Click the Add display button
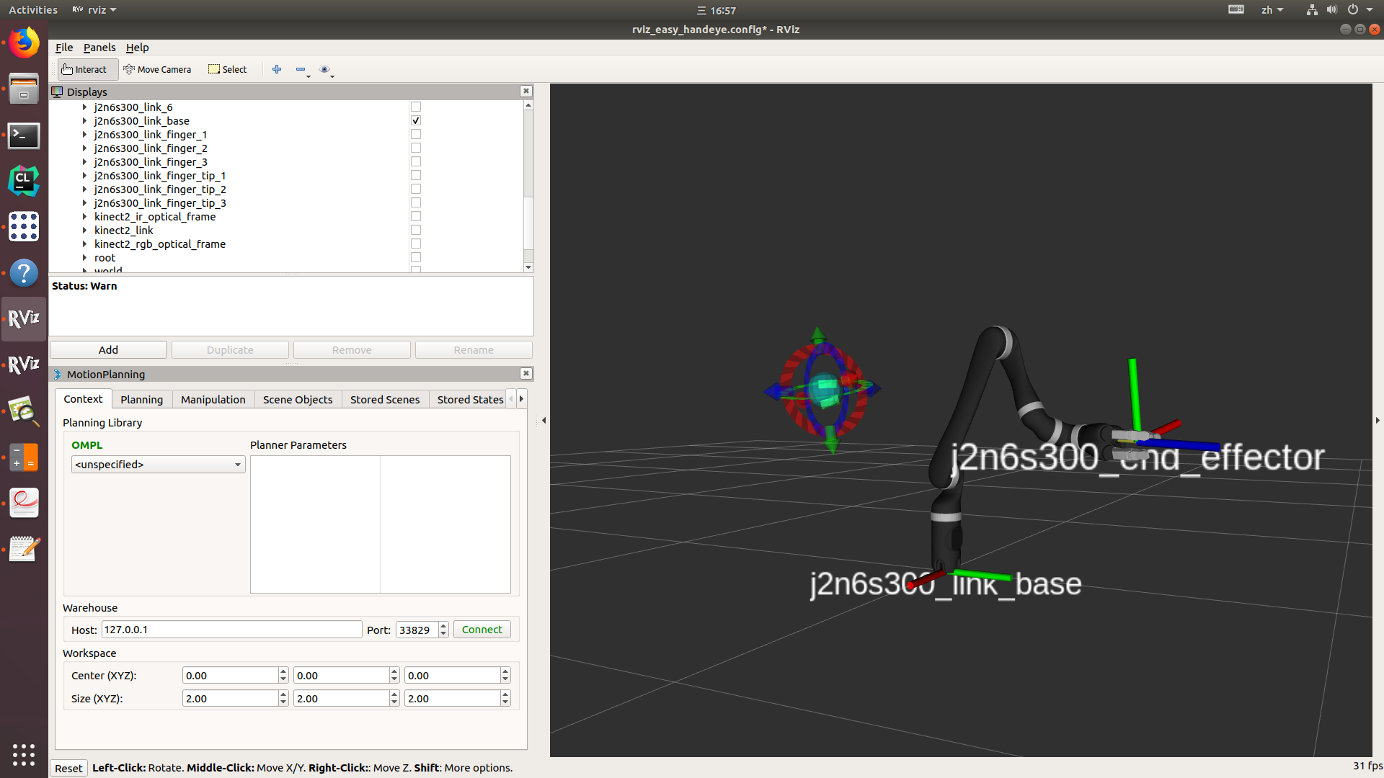 pyautogui.click(x=107, y=349)
